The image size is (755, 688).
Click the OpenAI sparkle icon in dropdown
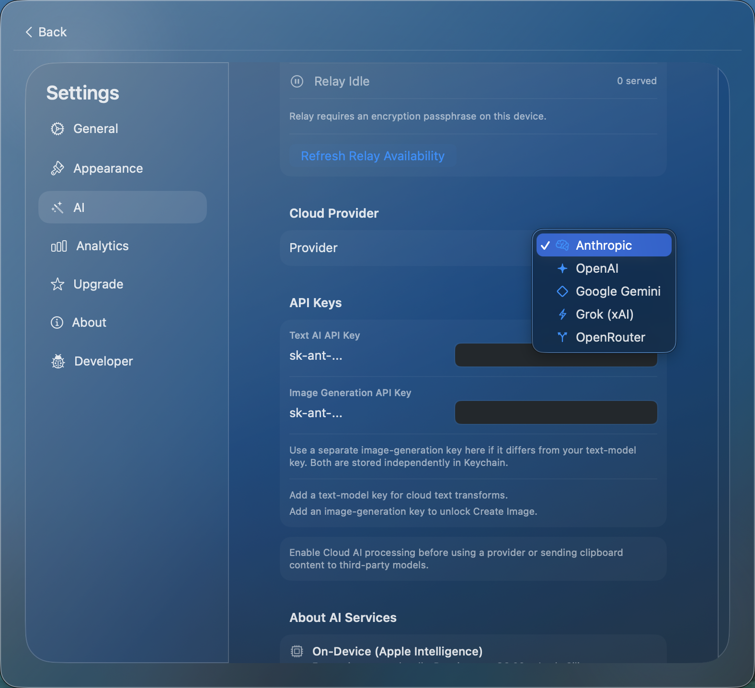point(562,268)
